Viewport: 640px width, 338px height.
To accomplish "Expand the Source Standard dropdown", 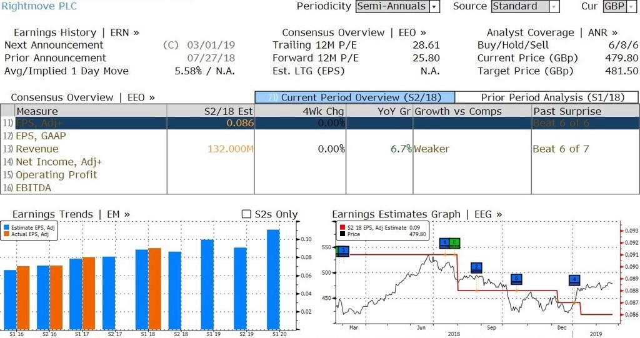I will point(554,7).
